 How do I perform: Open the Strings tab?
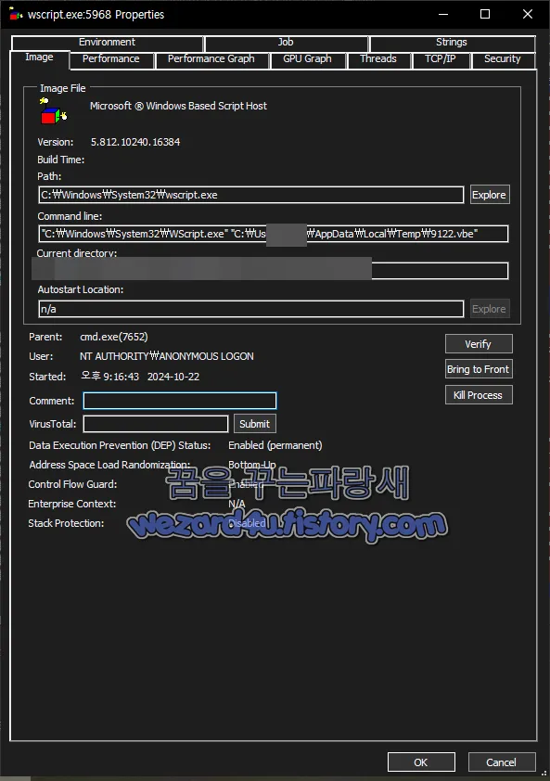pyautogui.click(x=452, y=43)
